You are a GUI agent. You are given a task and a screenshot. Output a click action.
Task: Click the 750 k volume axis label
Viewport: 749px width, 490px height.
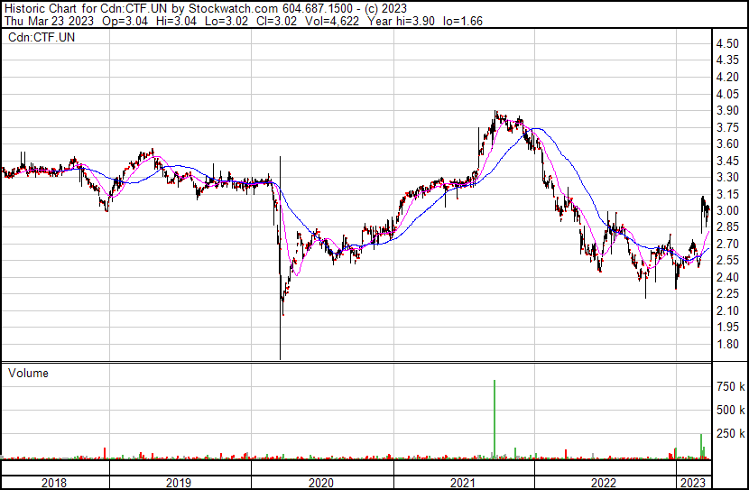(x=730, y=386)
